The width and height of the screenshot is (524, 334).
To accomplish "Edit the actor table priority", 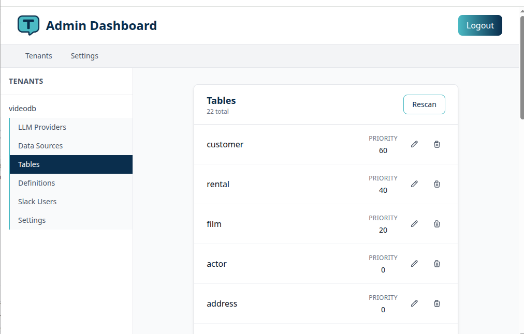I will [414, 263].
